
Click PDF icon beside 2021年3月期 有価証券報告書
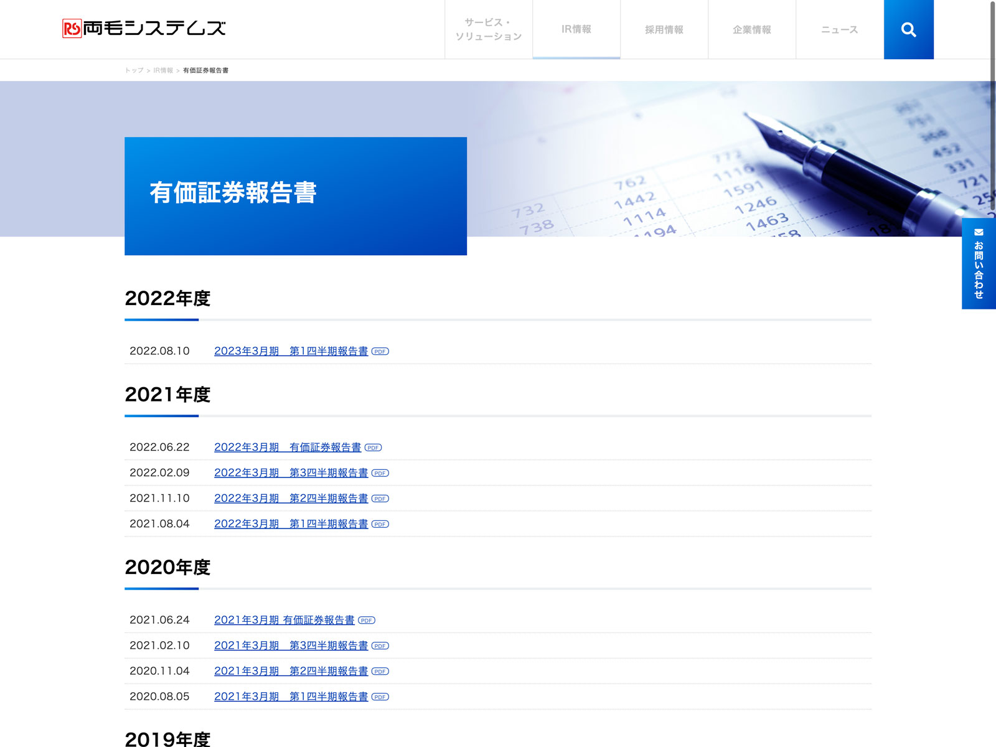(x=367, y=621)
